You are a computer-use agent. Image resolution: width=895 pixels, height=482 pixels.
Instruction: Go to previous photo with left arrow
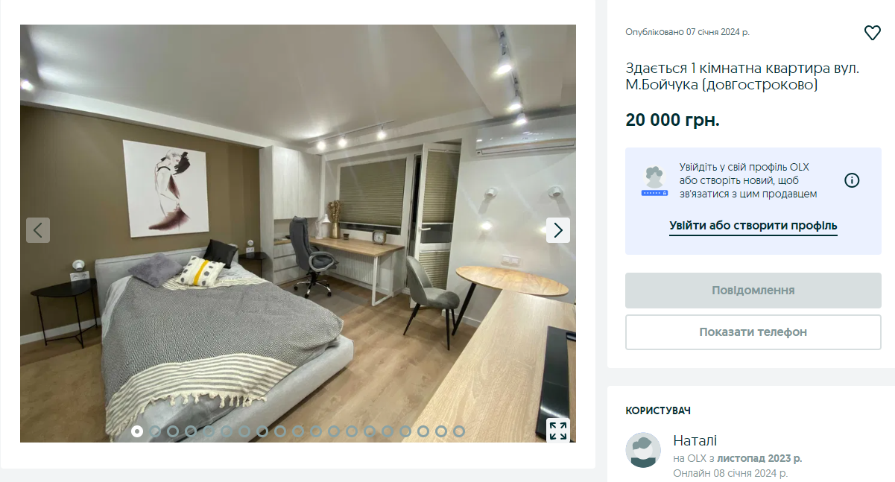coord(38,230)
